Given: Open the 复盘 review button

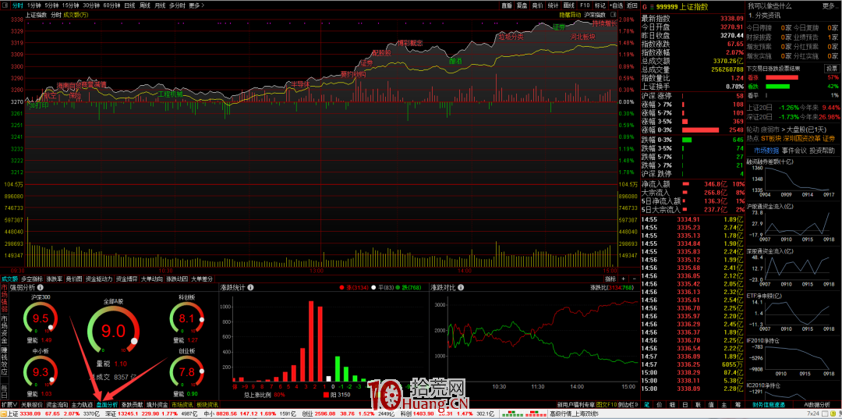Looking at the screenshot, I should coord(522,5).
